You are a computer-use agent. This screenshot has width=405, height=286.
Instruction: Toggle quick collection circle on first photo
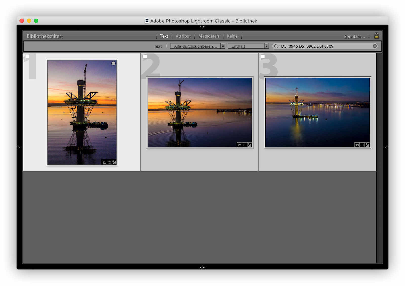tap(114, 63)
